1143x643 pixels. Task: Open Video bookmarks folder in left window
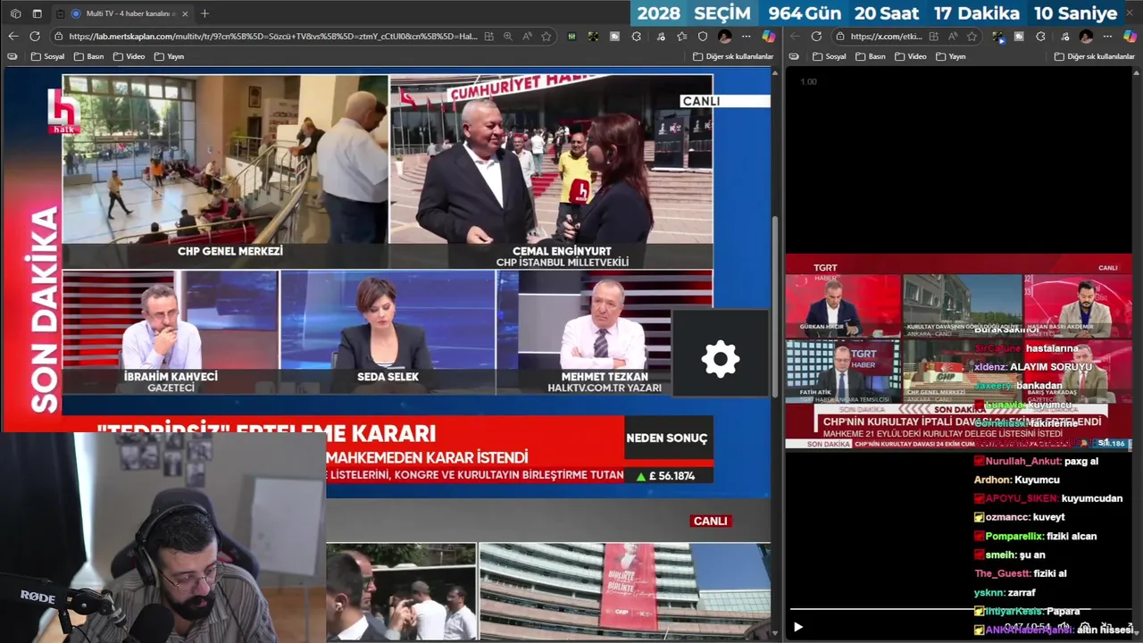coord(129,56)
